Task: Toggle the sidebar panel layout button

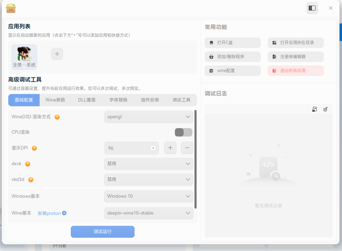Action: point(312,8)
